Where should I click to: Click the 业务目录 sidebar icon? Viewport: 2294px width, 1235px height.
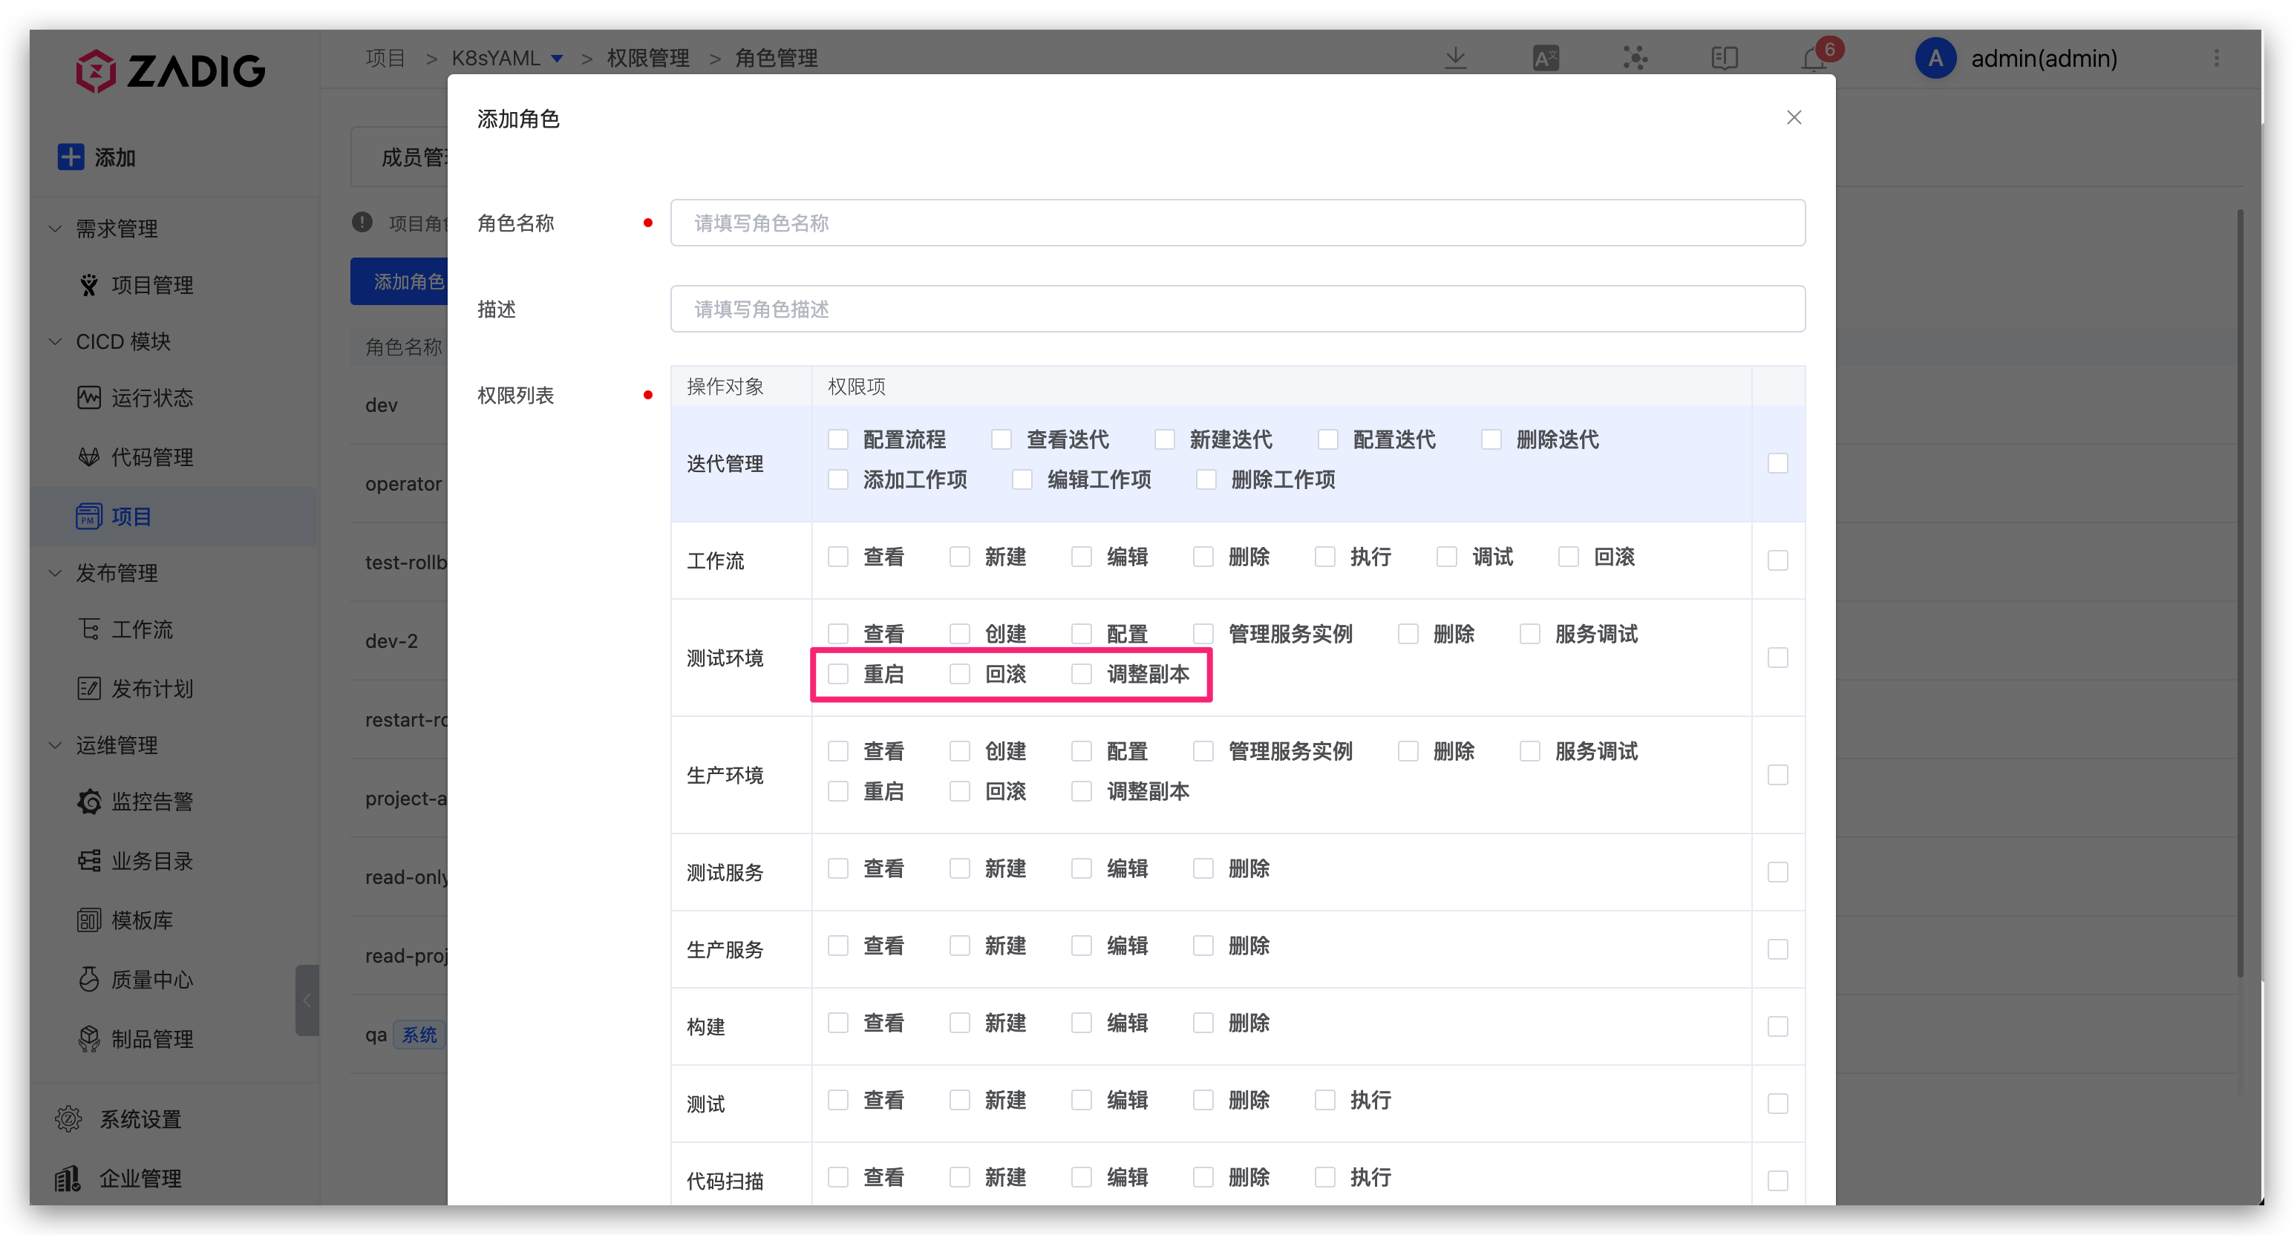(x=88, y=861)
